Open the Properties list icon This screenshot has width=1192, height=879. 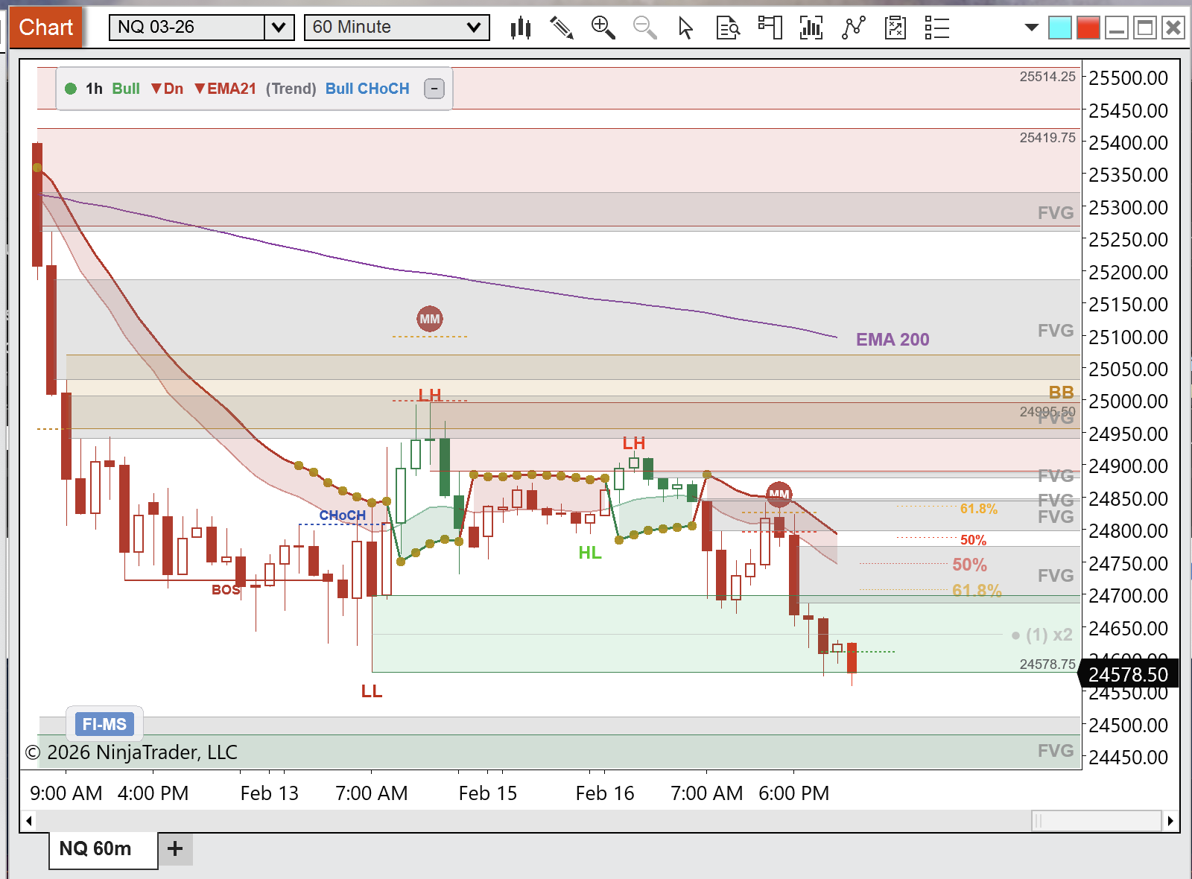click(936, 28)
